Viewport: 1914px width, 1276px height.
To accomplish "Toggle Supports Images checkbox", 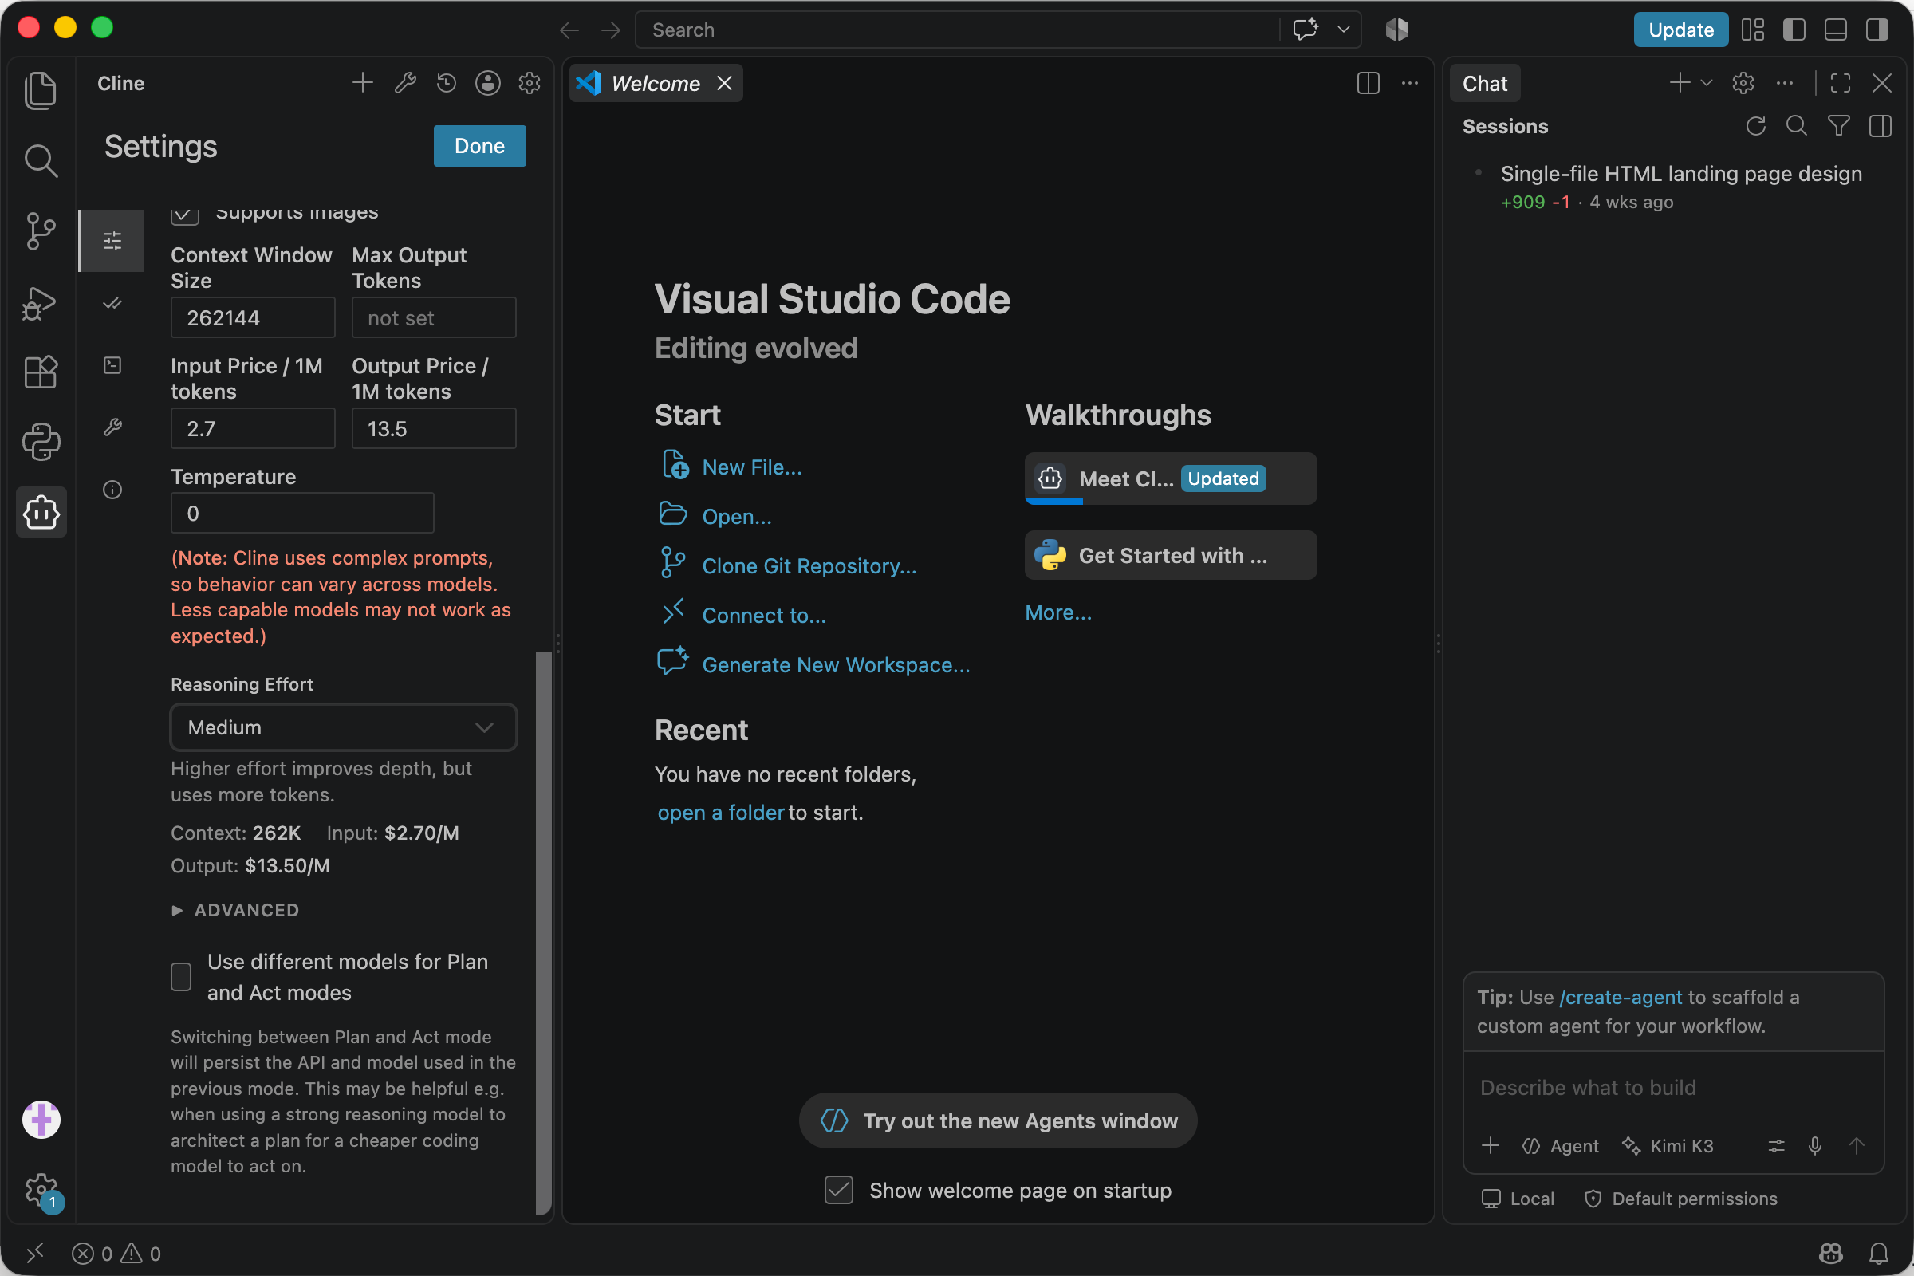I will coord(185,214).
